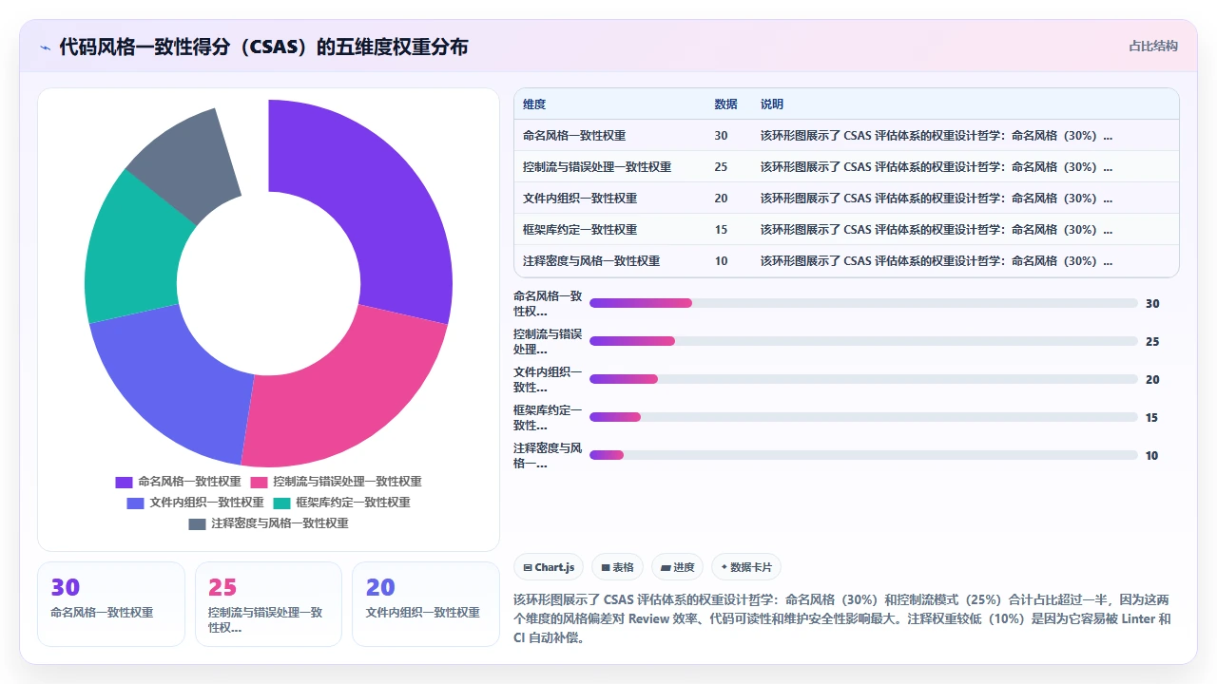Toggle 命名风格一致性权重 legend purple swatch

[124, 482]
